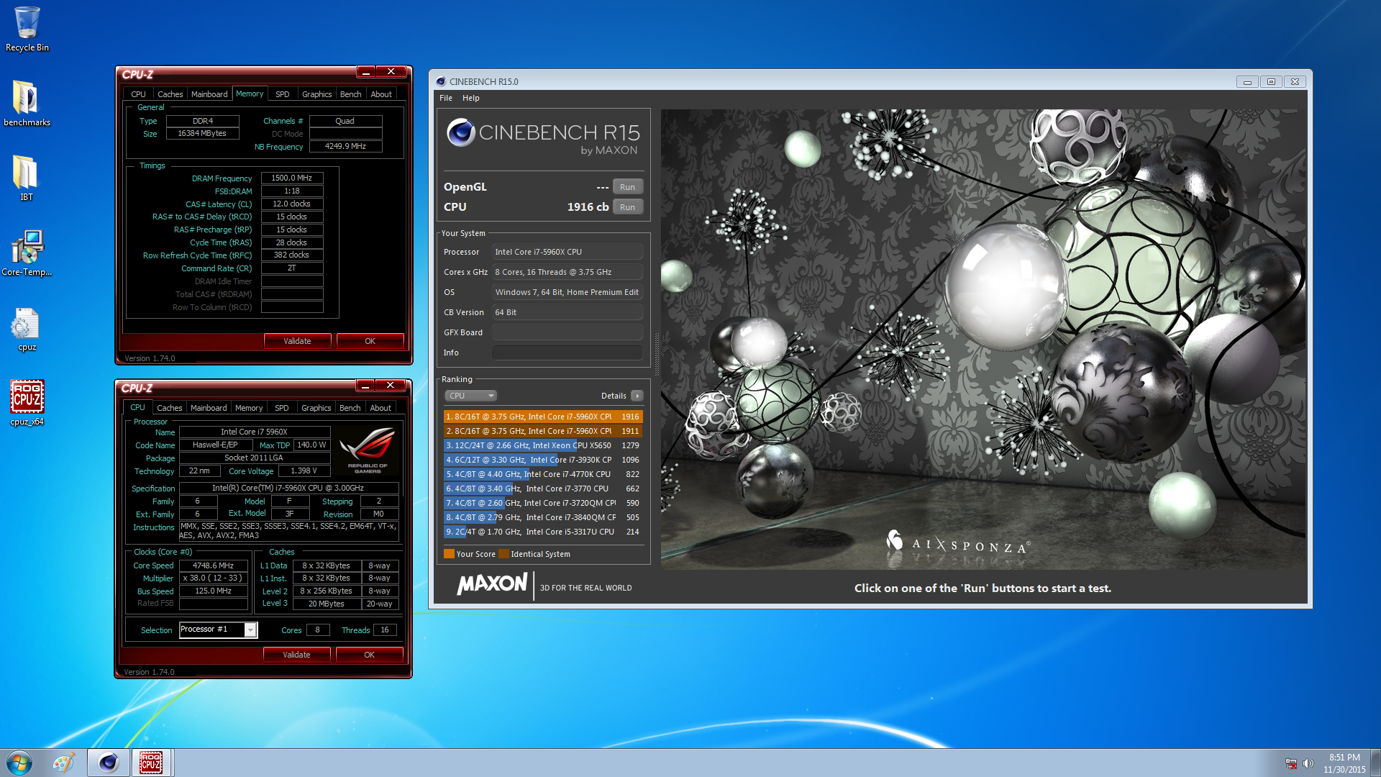Click the Info input field
This screenshot has width=1381, height=777.
(568, 353)
